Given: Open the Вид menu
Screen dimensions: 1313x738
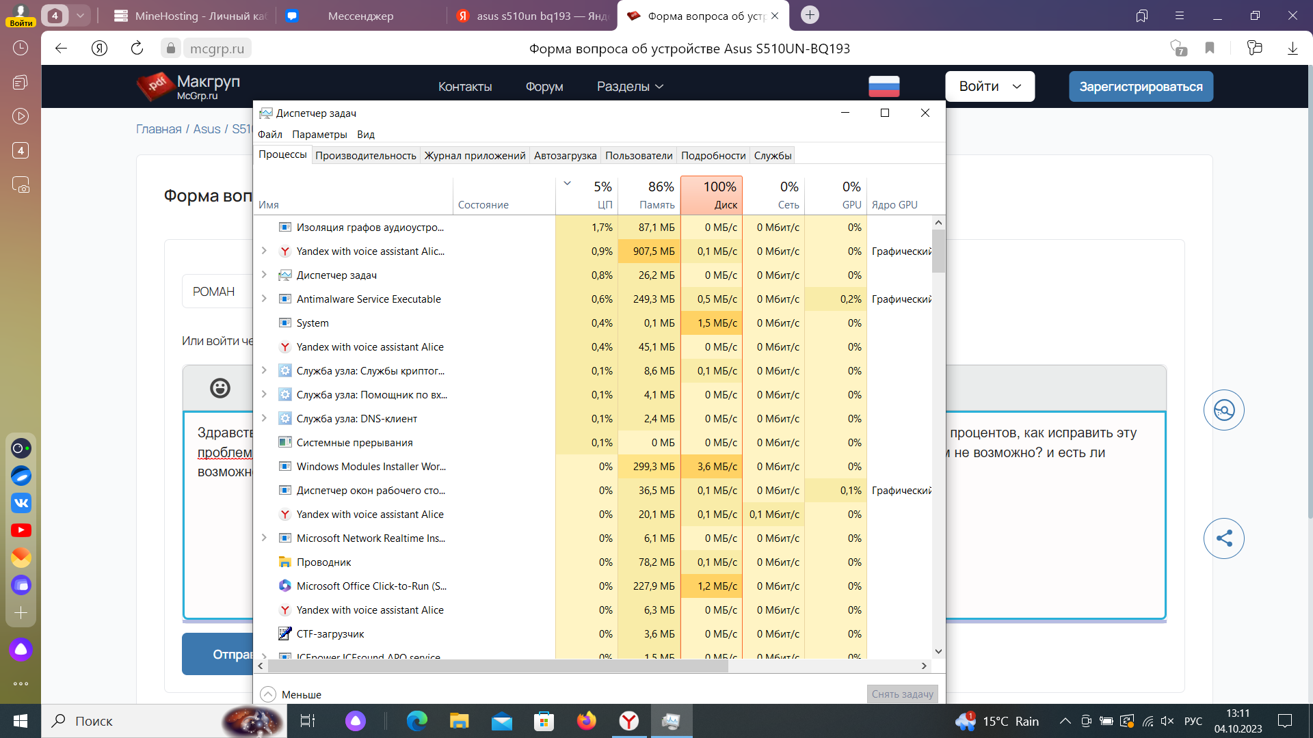Looking at the screenshot, I should click(x=366, y=134).
